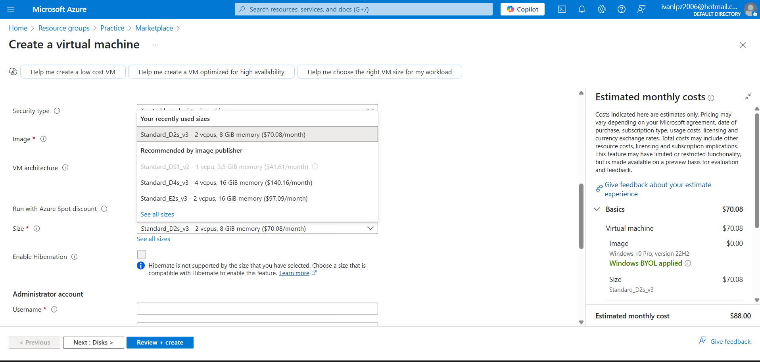Click Estimated monthly cost $88.00 value

[740, 316]
